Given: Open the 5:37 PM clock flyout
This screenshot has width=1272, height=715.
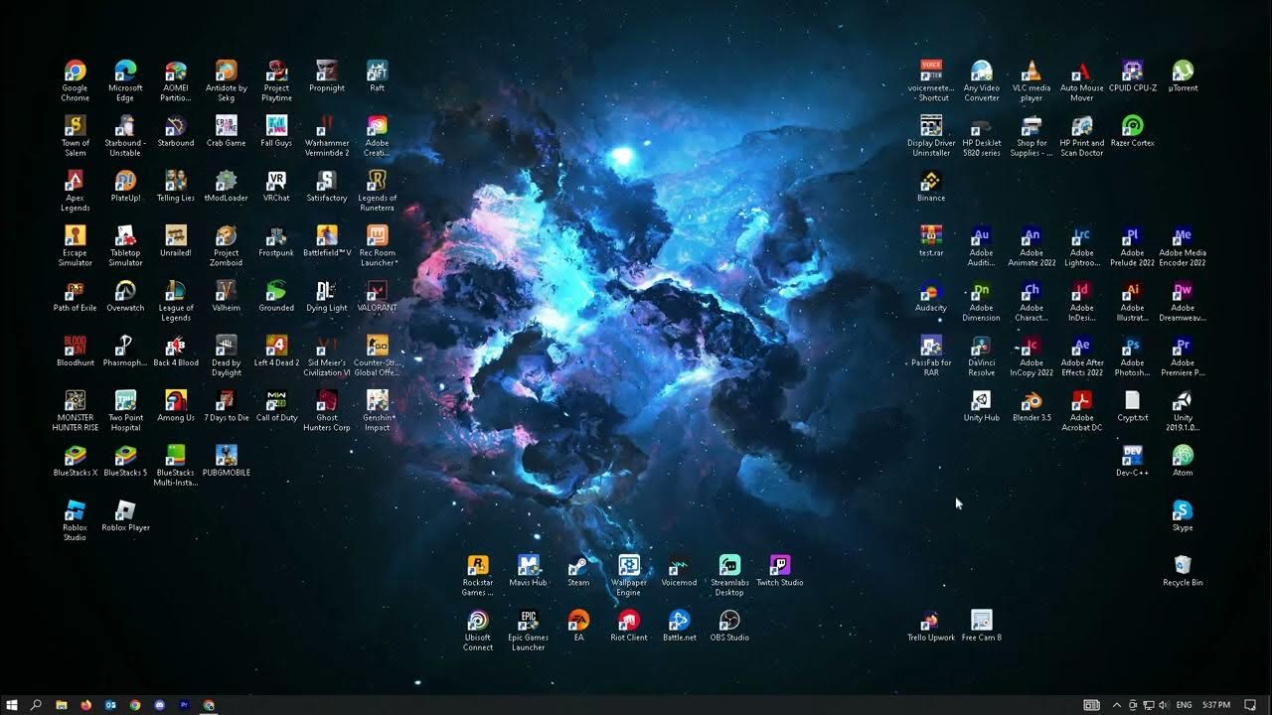Looking at the screenshot, I should 1216,705.
